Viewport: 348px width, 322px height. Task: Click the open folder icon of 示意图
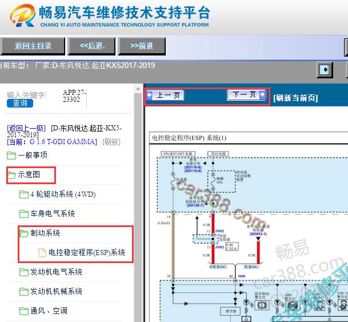pos(11,175)
